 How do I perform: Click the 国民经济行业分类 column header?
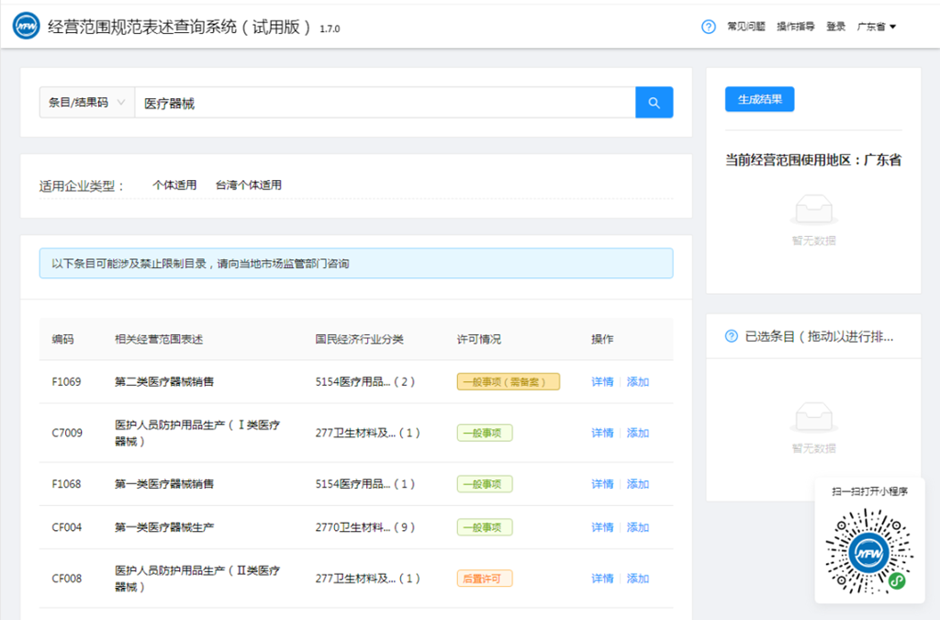(x=360, y=339)
